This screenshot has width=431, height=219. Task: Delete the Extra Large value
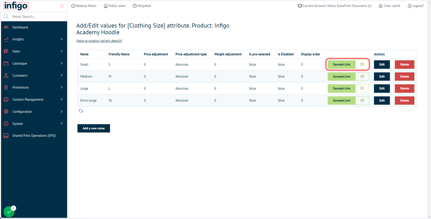(x=404, y=100)
